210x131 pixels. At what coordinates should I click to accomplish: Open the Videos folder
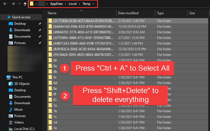[19, 122]
